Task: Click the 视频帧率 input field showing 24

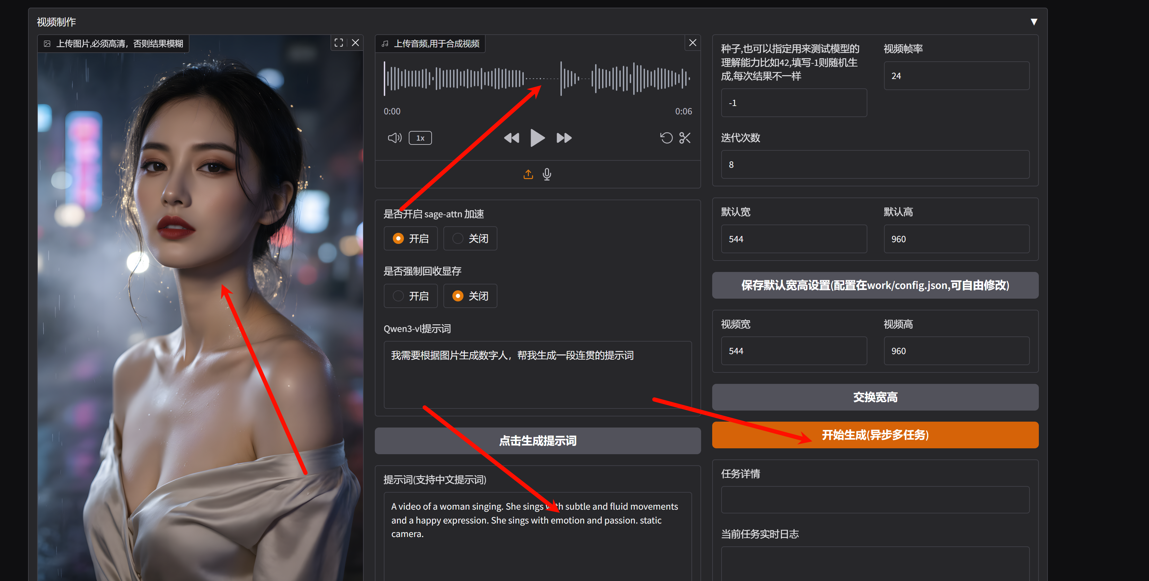Action: click(x=956, y=76)
